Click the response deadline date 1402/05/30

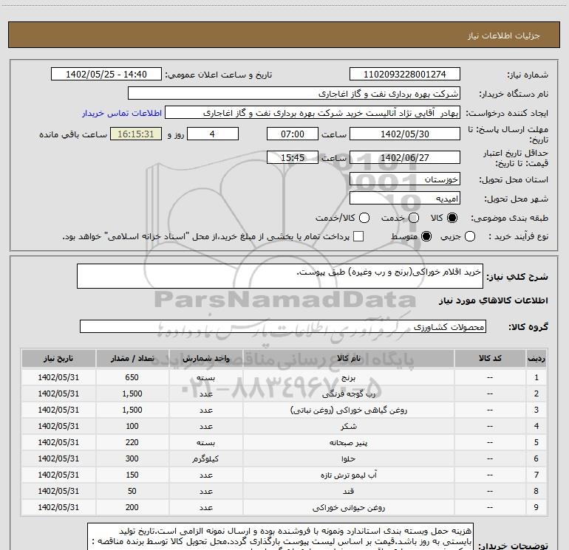pos(405,134)
